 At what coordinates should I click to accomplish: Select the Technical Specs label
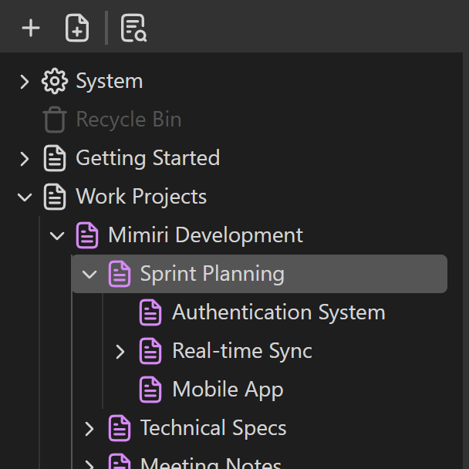213,428
